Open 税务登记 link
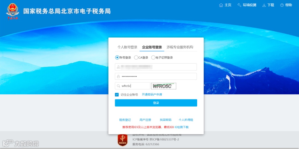 125,120
